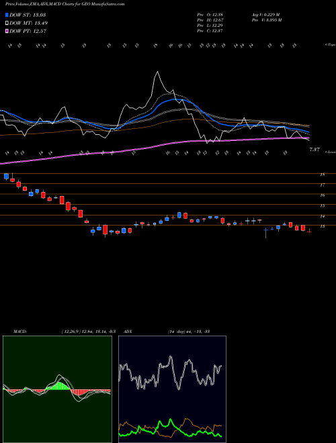Click the first blue candlestick at top-left
The width and height of the screenshot is (336, 443).
pyautogui.click(x=7, y=177)
